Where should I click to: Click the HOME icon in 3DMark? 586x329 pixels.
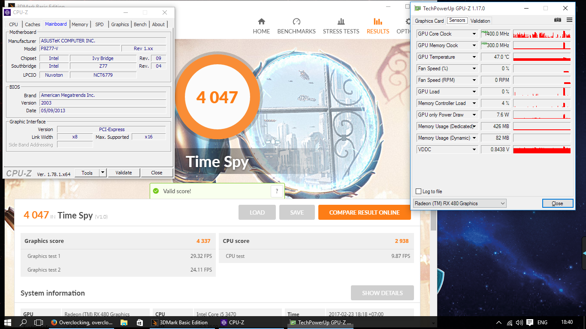point(261,21)
